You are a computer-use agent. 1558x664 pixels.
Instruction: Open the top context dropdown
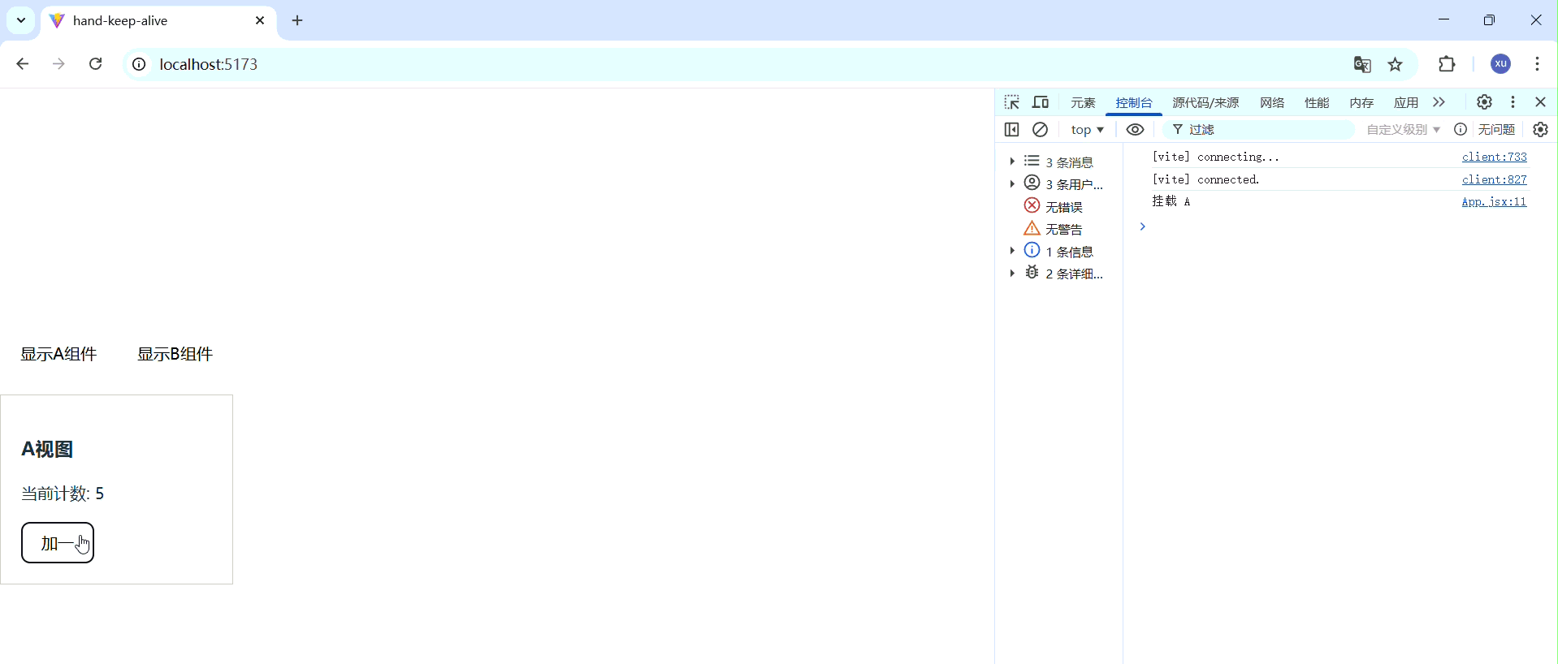1087,130
